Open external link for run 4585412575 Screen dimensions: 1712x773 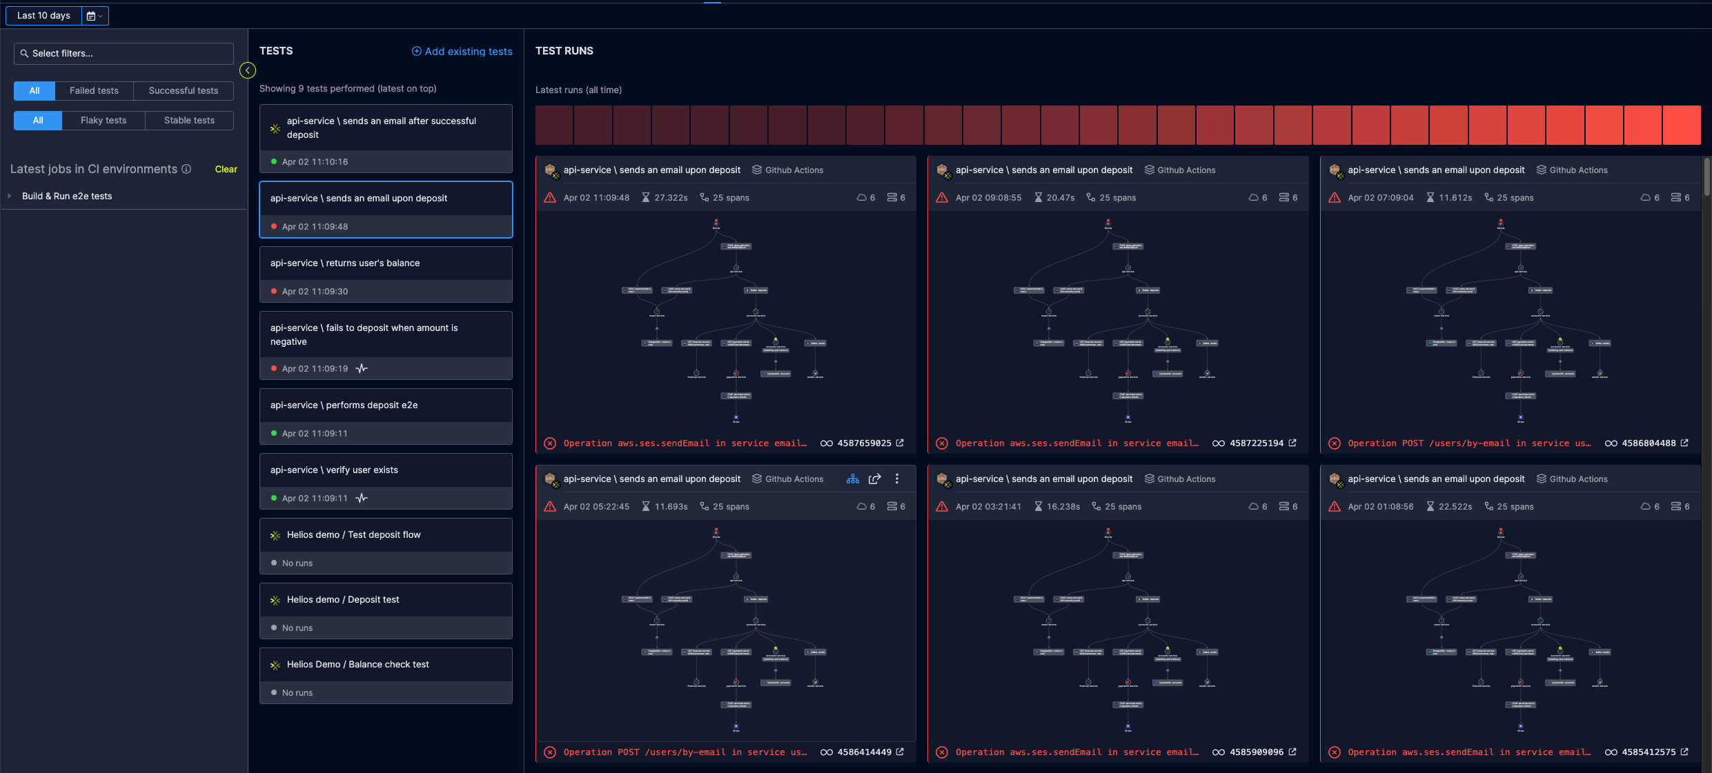pos(1684,752)
